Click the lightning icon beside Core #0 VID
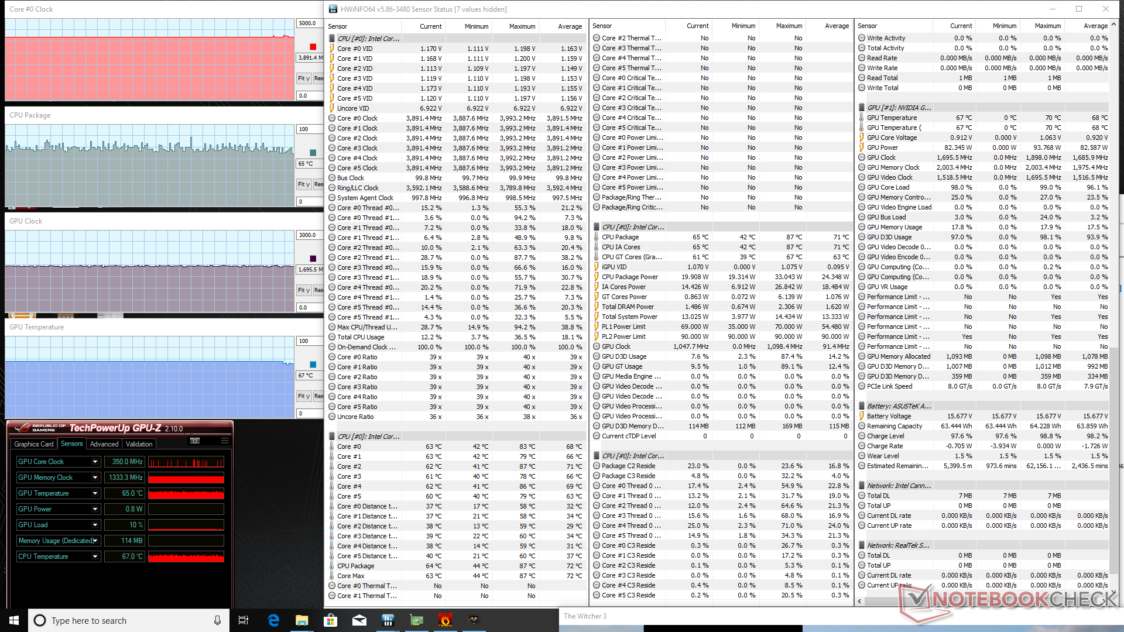 332,49
